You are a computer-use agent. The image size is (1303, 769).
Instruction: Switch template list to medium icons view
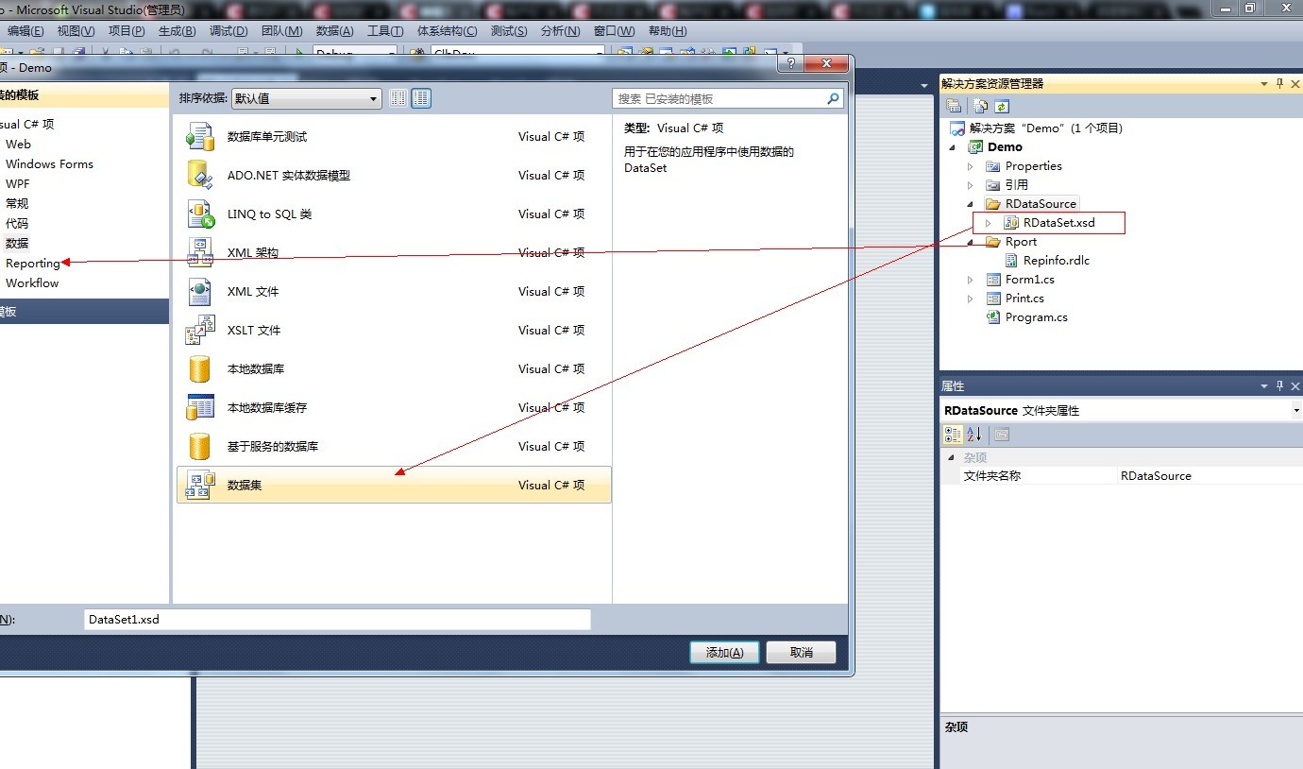point(421,98)
